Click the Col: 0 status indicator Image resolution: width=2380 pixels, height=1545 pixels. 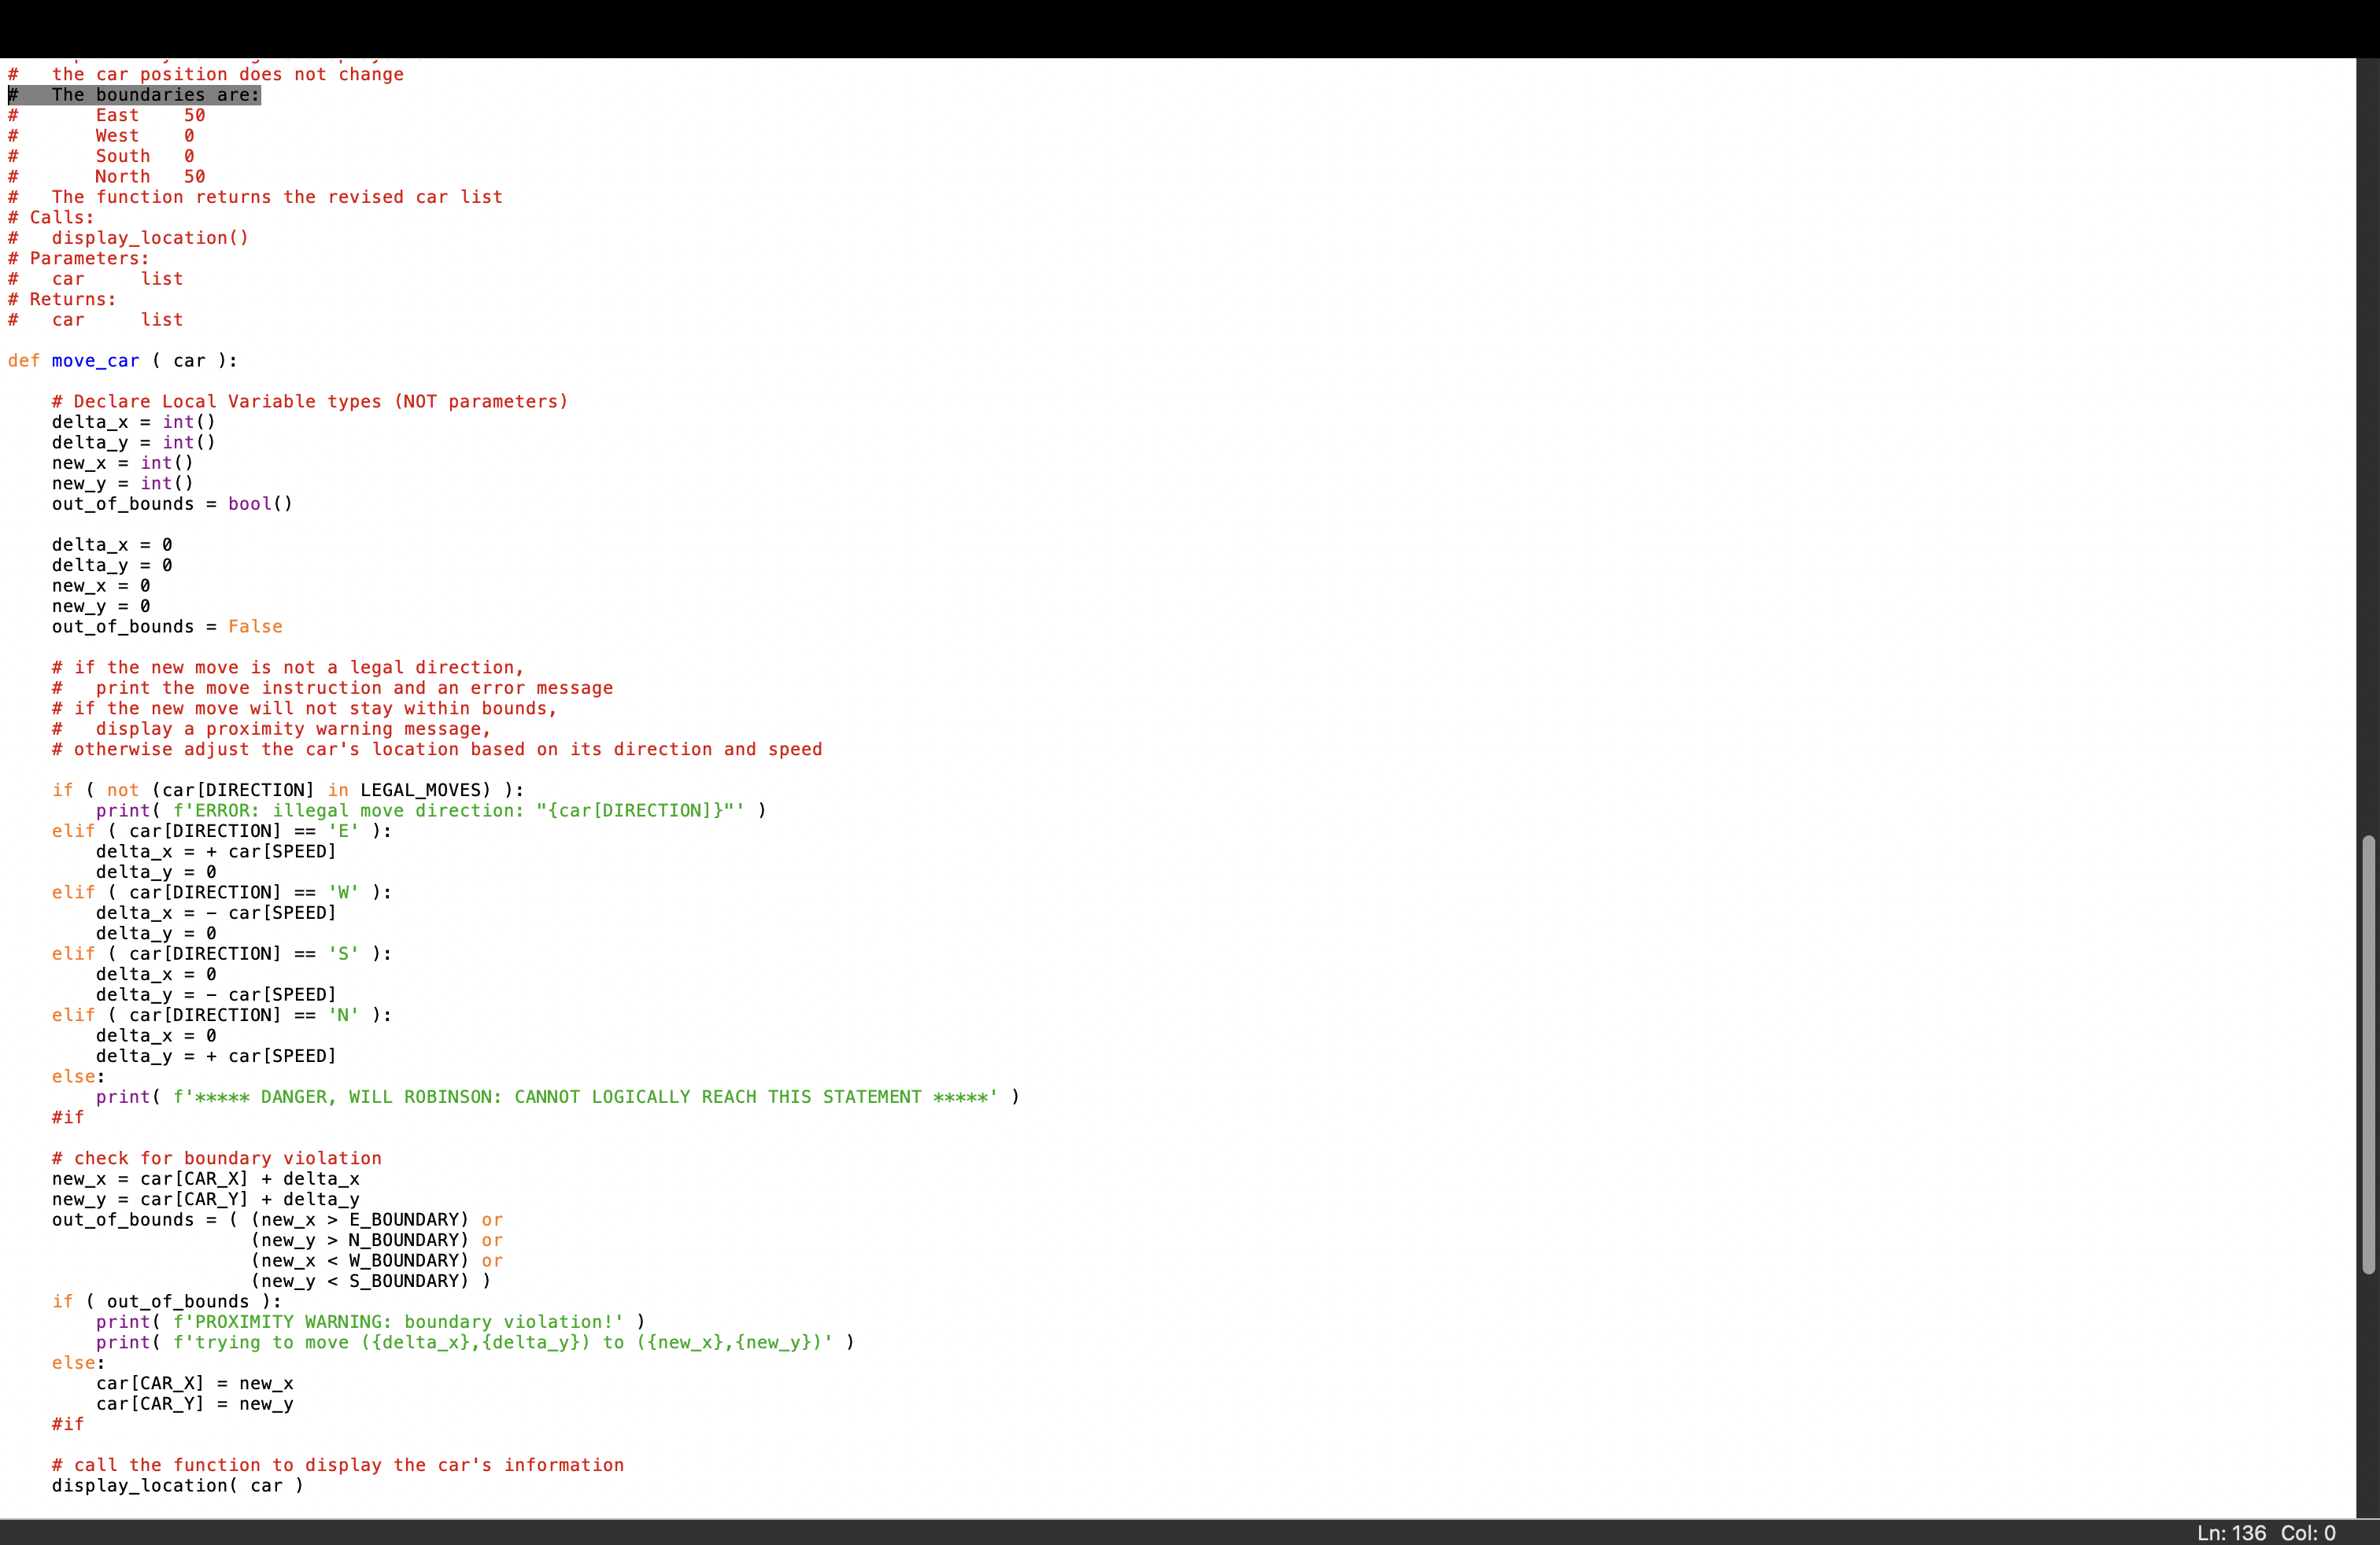(2308, 1533)
